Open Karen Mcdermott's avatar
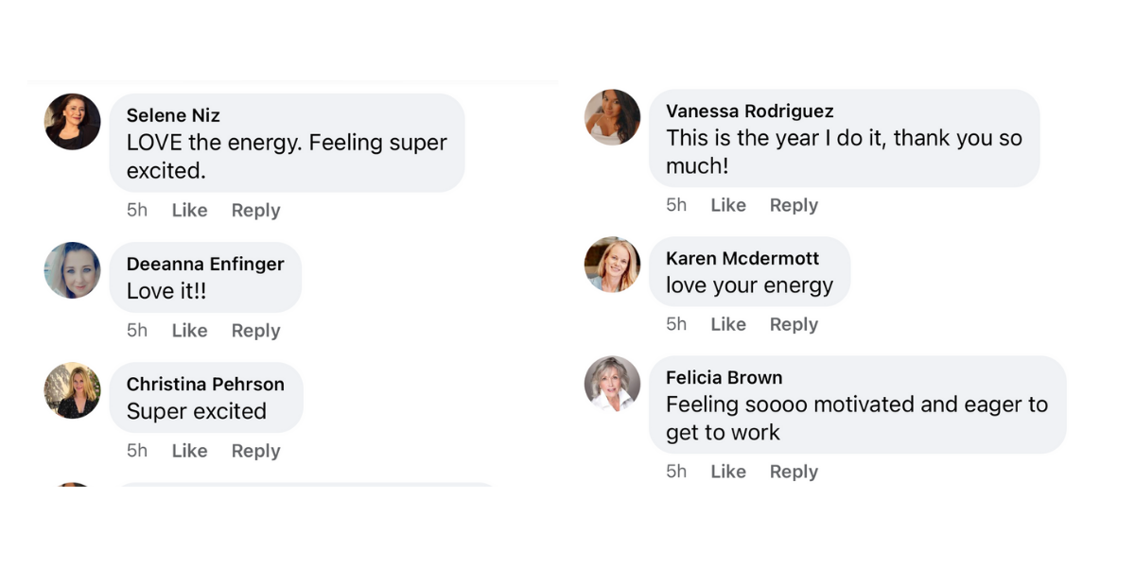This screenshot has height=567, width=1135. point(612,265)
